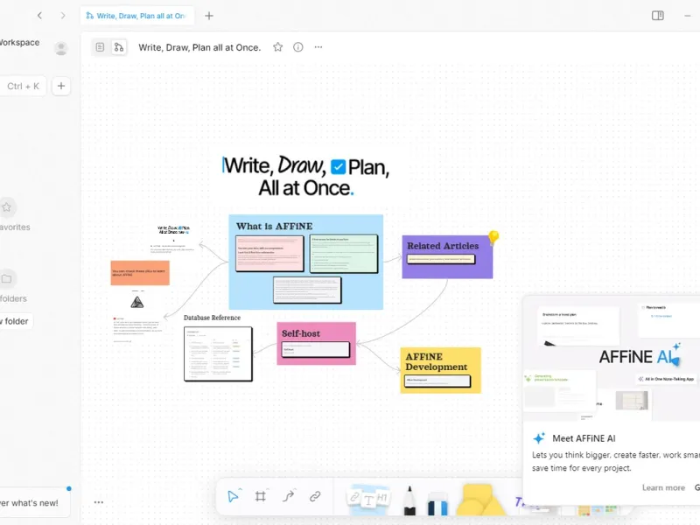The width and height of the screenshot is (700, 525).
Task: Click the user avatar icon
Action: [x=61, y=48]
